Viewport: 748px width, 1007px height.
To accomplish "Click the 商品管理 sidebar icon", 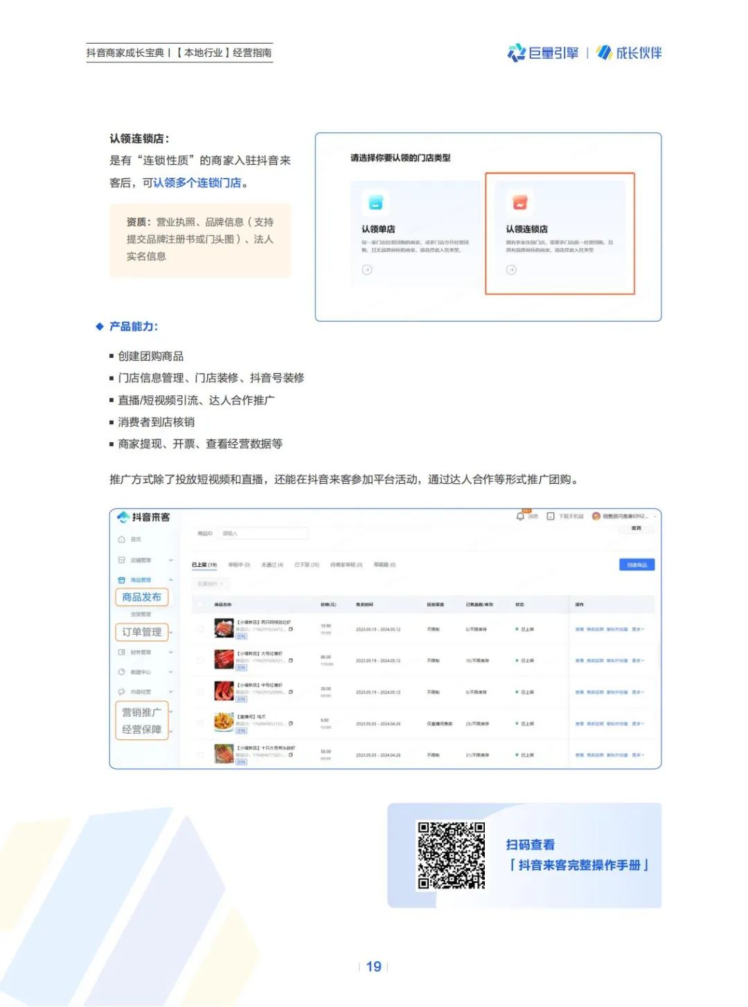I will [122, 580].
